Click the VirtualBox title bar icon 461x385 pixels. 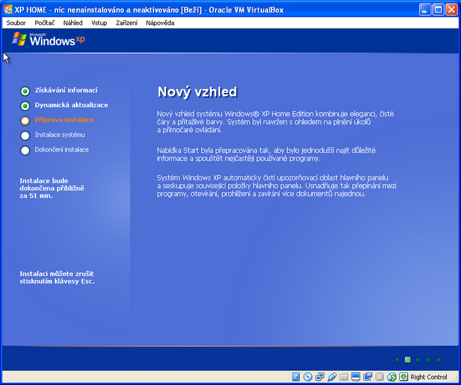click(x=8, y=10)
